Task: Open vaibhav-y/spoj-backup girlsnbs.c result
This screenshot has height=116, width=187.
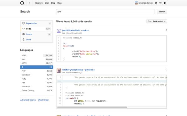Action: pyautogui.click(x=78, y=70)
